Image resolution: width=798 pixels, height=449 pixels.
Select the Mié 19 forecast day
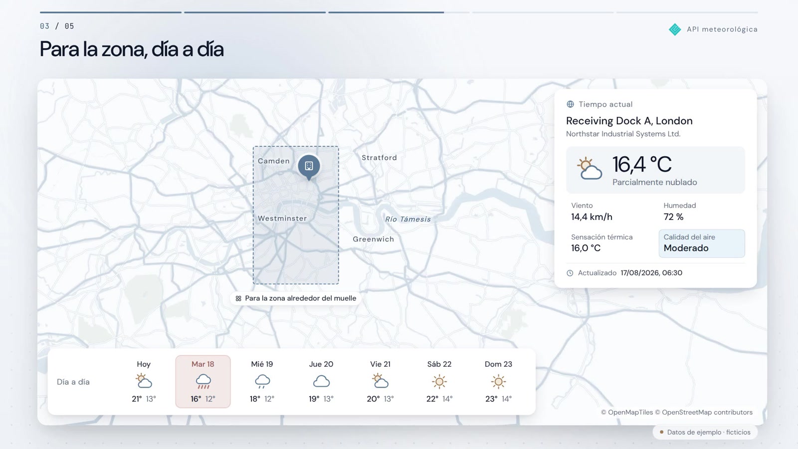pyautogui.click(x=262, y=382)
